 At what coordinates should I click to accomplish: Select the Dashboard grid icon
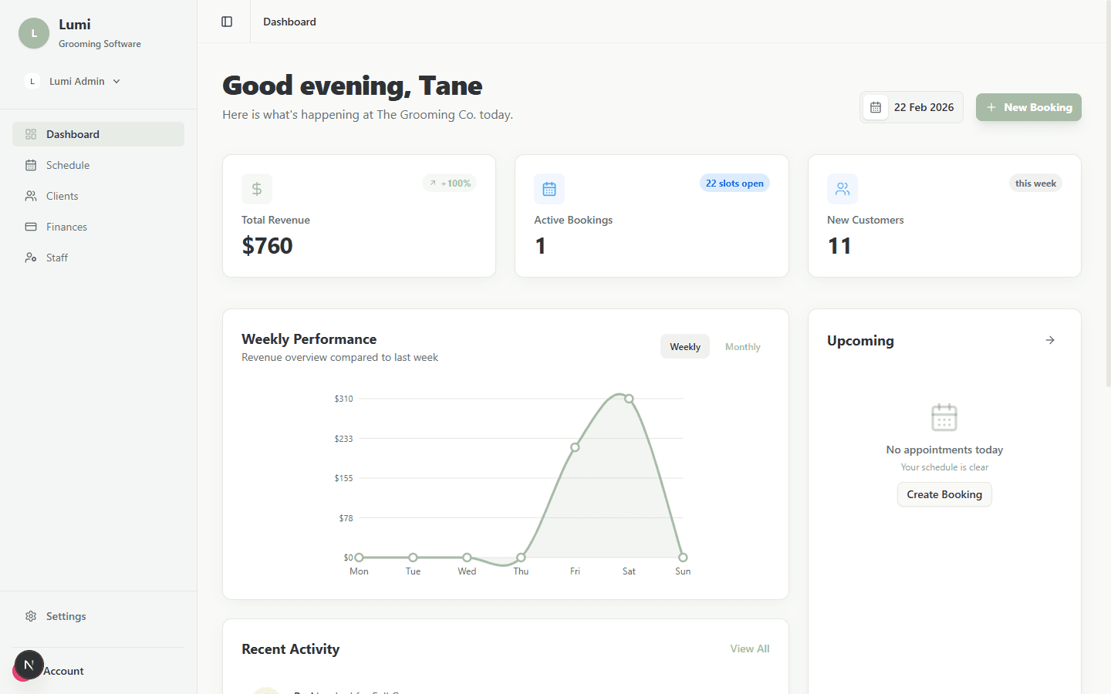tap(31, 133)
